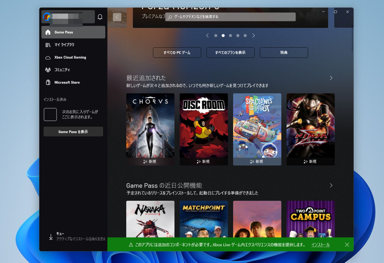Click the インストール済み label
The image size is (384, 263).
point(55,99)
